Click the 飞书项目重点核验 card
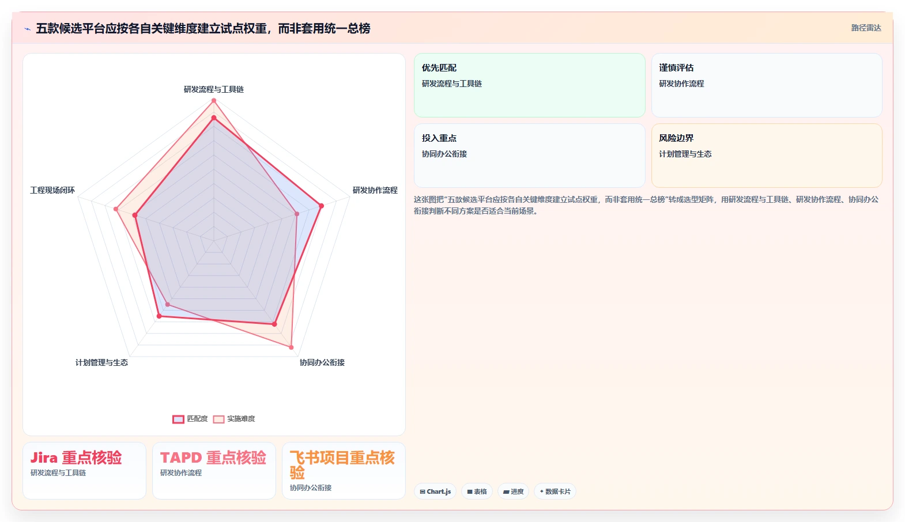This screenshot has width=905, height=522. pyautogui.click(x=344, y=471)
